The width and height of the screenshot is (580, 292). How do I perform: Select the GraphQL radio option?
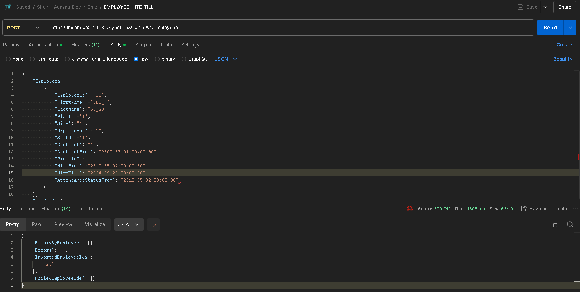[x=184, y=59]
